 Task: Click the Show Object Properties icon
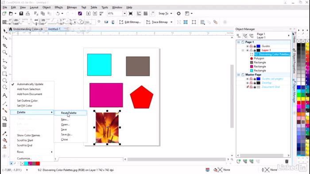pos(239,36)
